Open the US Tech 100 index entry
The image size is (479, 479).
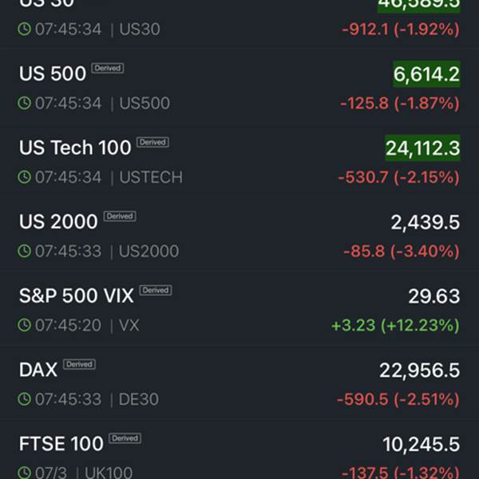coord(75,148)
